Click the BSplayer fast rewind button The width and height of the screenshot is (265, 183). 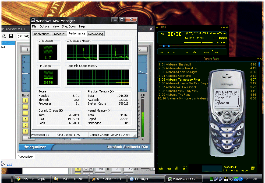(x=219, y=113)
